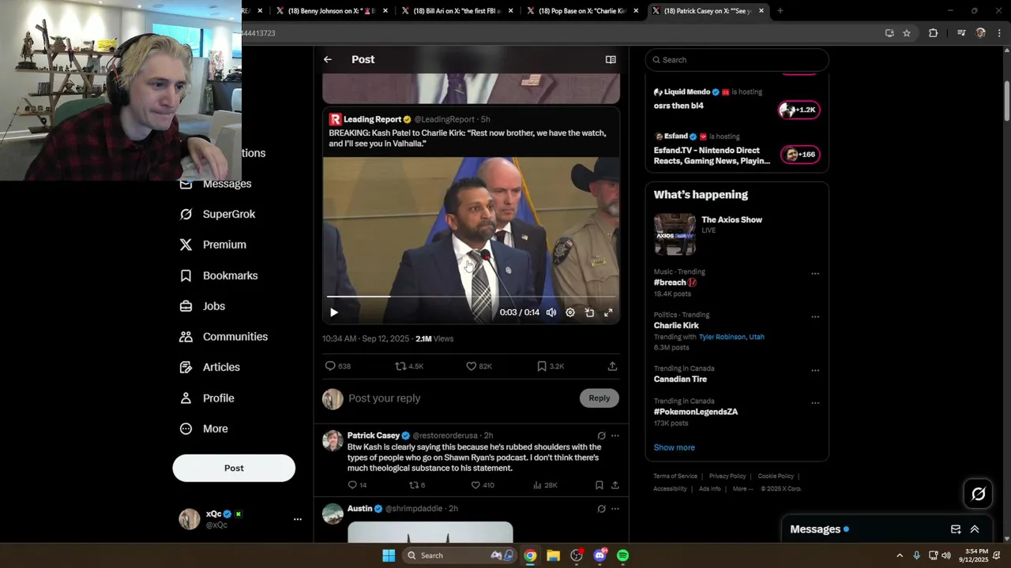1011x568 pixels.
Task: Open browser extensions puzzle icon
Action: click(933, 33)
